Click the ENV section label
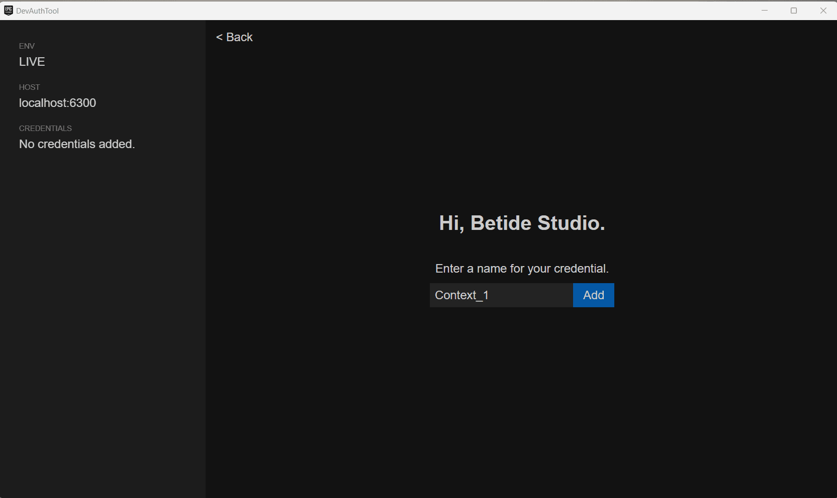The width and height of the screenshot is (837, 498). coord(27,46)
